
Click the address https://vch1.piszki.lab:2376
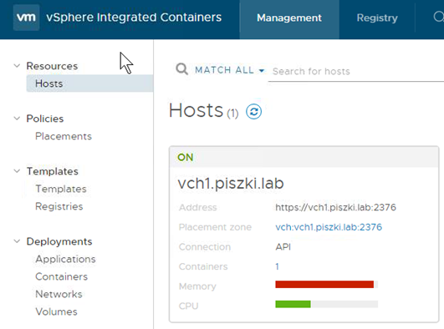(335, 207)
